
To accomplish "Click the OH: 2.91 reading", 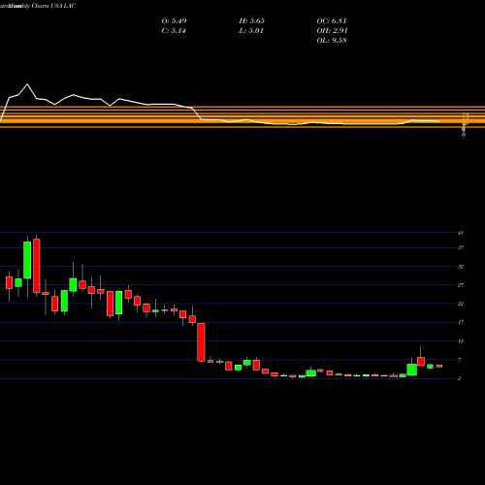I will tap(332, 31).
